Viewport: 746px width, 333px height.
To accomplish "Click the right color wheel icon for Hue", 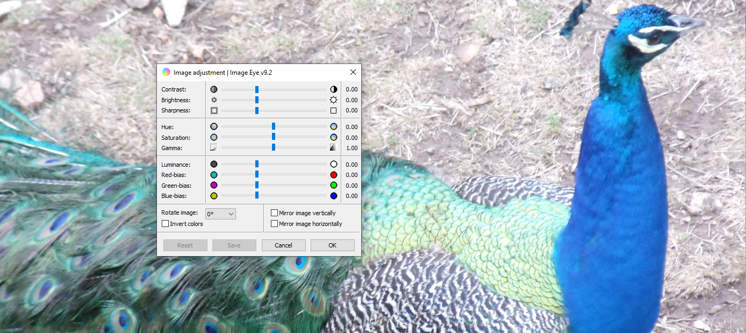I will tap(334, 127).
